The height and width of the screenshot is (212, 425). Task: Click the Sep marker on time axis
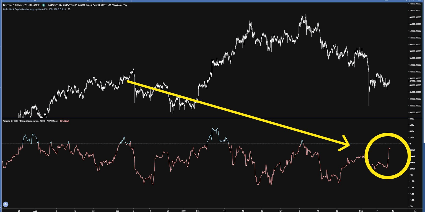click(118, 210)
